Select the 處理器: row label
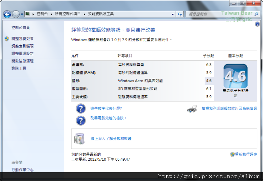 (x=78, y=65)
